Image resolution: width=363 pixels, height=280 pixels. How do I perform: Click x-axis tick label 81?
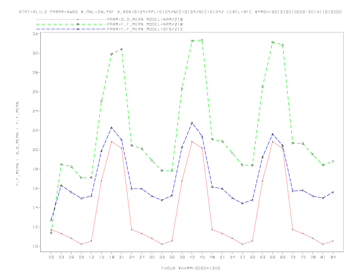[323, 257]
